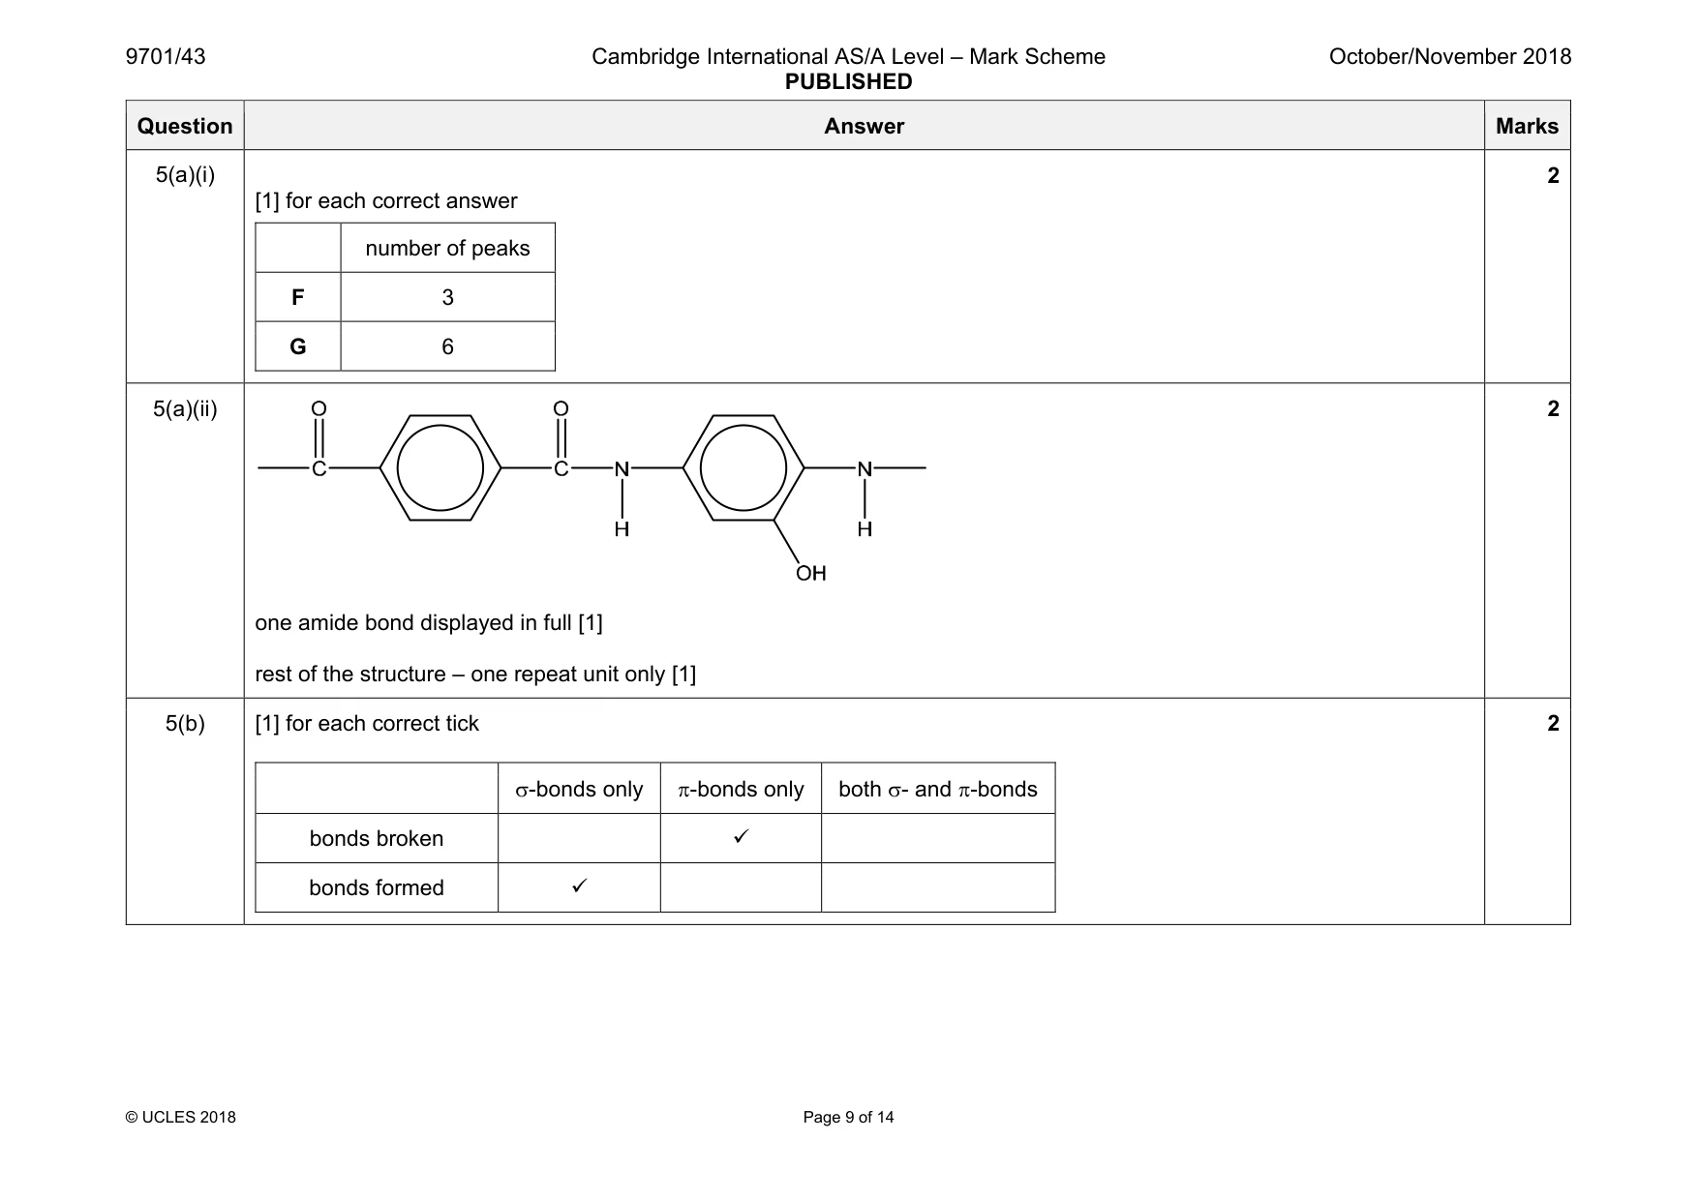
Task: Click the right benzene ring in the structure
Action: (x=743, y=468)
